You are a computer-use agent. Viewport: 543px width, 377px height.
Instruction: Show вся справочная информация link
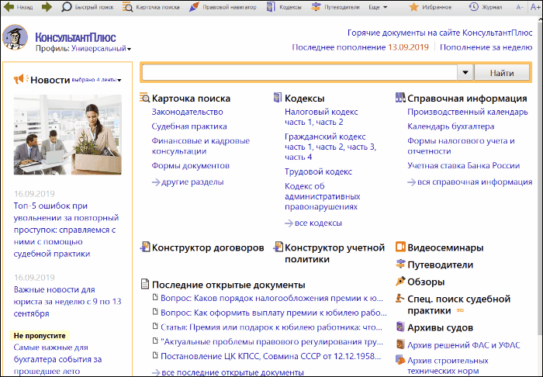(470, 182)
